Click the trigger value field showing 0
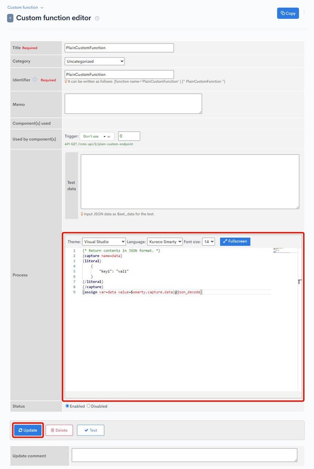Image resolution: width=314 pixels, height=469 pixels. pos(129,136)
